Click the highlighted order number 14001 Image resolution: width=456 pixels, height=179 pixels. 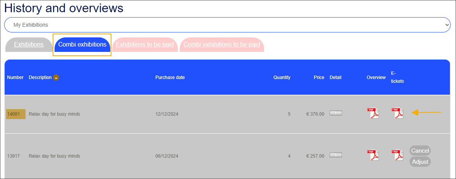(x=16, y=114)
